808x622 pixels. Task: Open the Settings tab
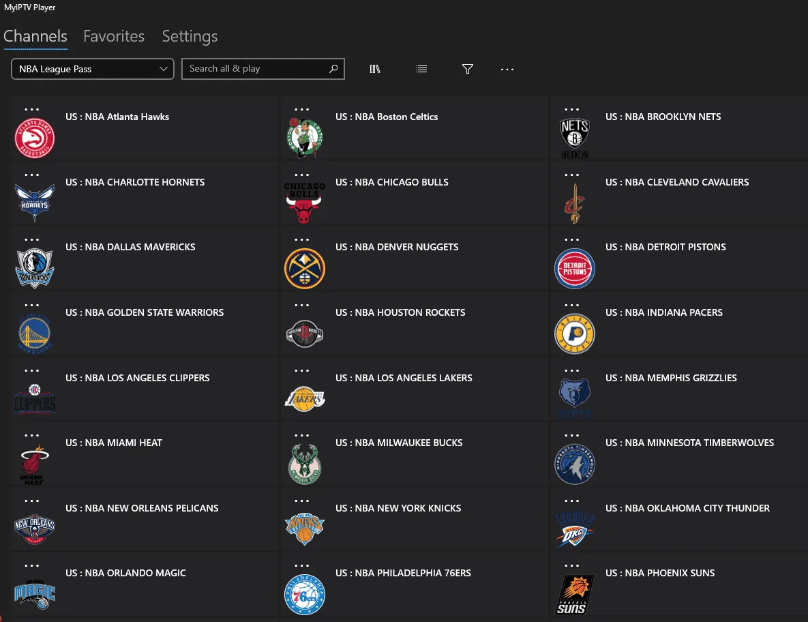click(x=190, y=36)
